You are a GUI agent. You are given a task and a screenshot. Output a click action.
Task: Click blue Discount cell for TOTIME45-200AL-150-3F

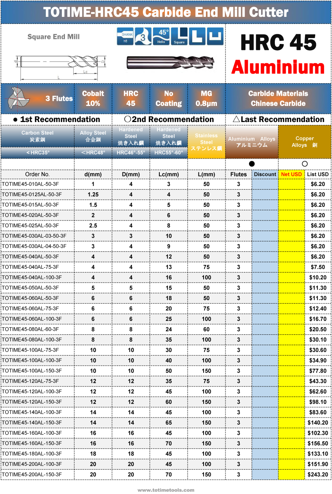[265, 474]
